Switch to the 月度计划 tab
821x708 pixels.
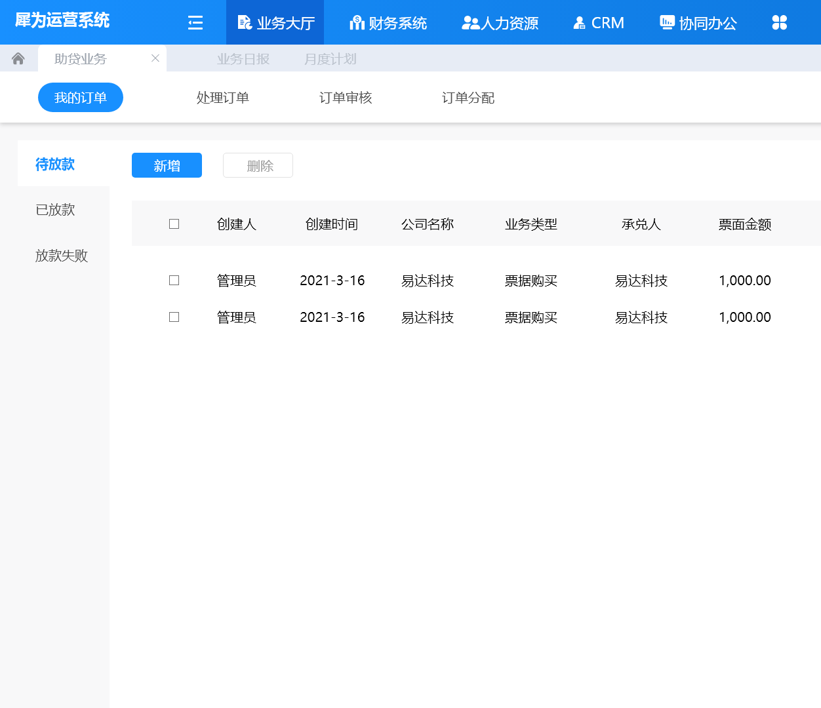(330, 58)
